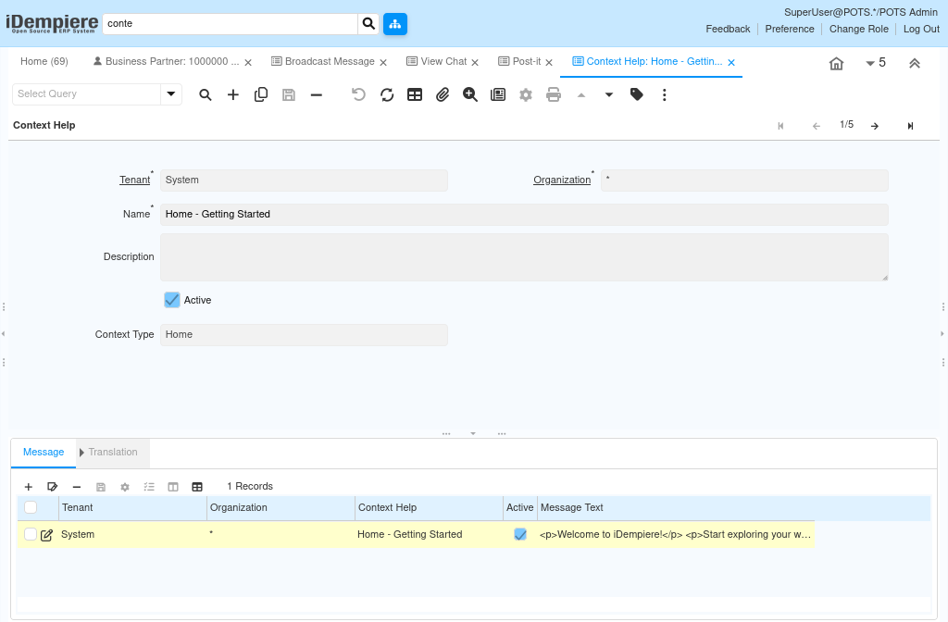This screenshot has height=622, width=948.
Task: Click the detail toolbar gear icon
Action: coord(125,487)
